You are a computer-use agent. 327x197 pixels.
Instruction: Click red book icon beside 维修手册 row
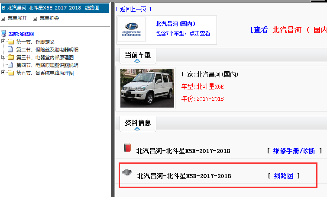(x=127, y=147)
